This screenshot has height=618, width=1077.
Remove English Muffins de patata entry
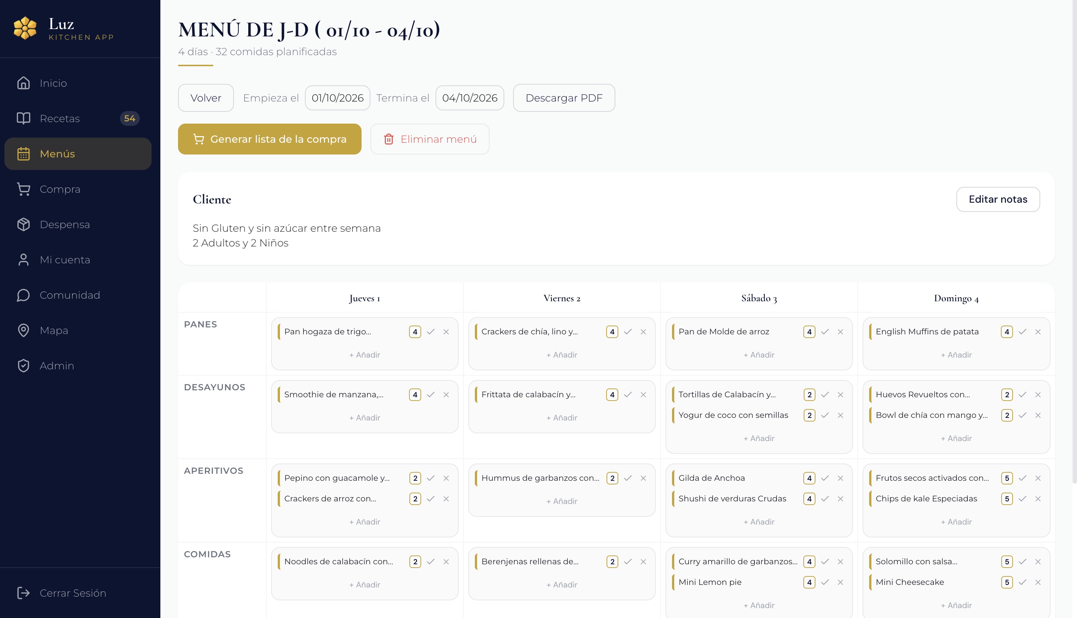point(1038,331)
